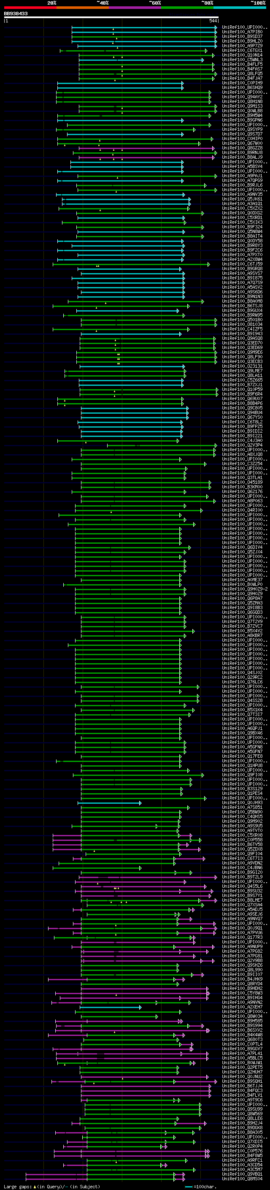The height and width of the screenshot is (1190, 270).
Task: Open UniRef100_Q6P8A7 label
Action: coord(242,598)
